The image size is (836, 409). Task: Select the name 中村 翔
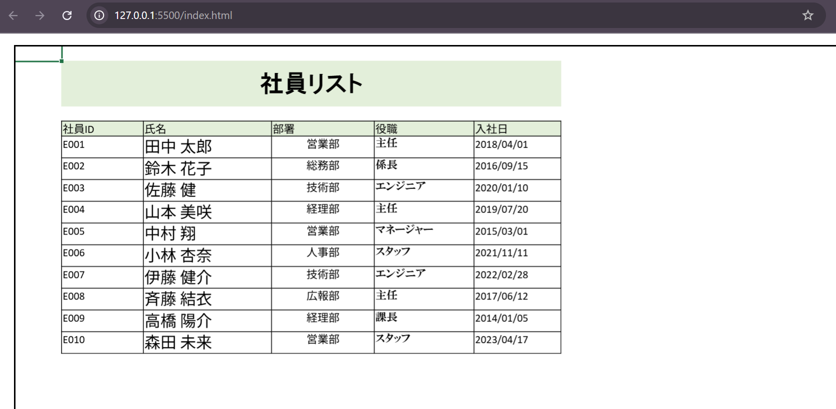(x=170, y=234)
